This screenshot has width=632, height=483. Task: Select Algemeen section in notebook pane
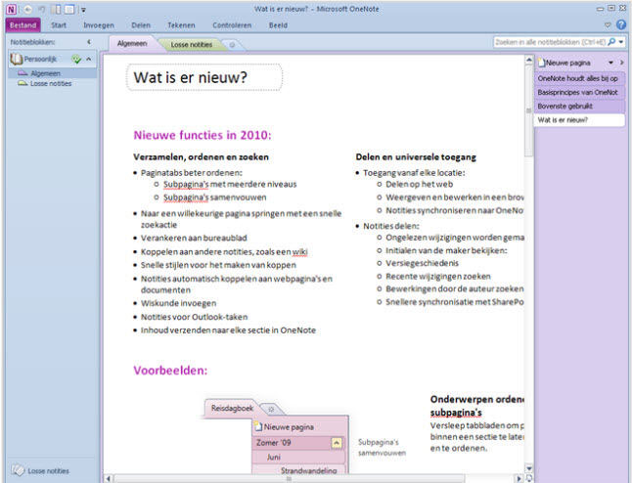coord(53,73)
